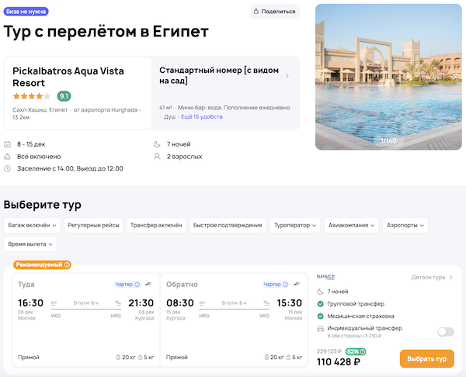
Task: Click the Чартер info icon on Обратно flight
Action: [x=284, y=285]
